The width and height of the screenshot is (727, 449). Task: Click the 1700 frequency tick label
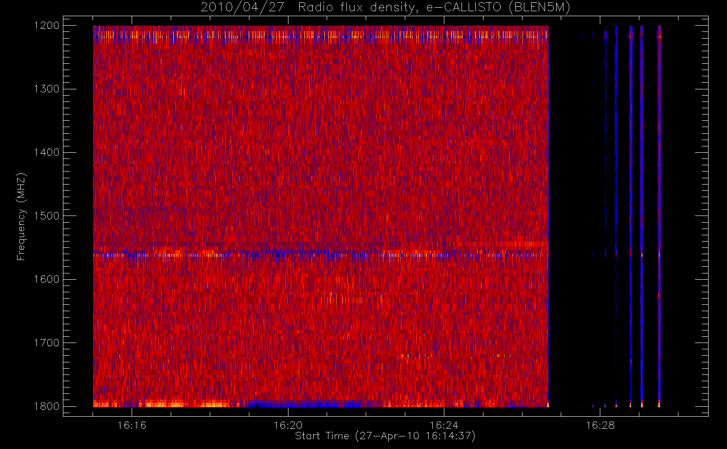tap(47, 343)
